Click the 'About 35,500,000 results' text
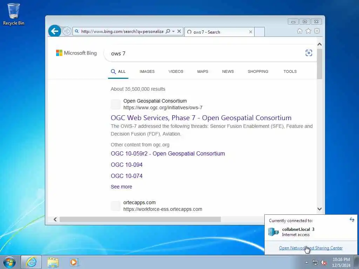359x269 pixels. 138,89
